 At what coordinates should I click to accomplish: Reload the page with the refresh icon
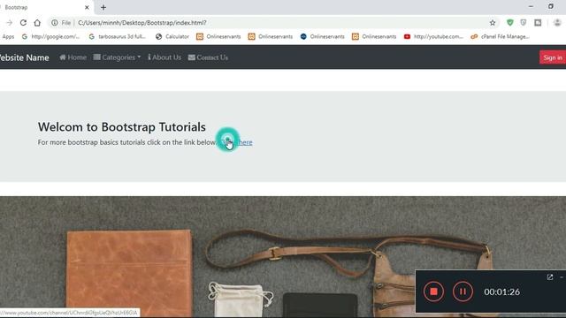(x=23, y=23)
